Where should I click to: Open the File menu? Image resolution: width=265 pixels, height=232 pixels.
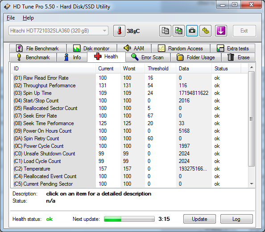tap(11, 18)
